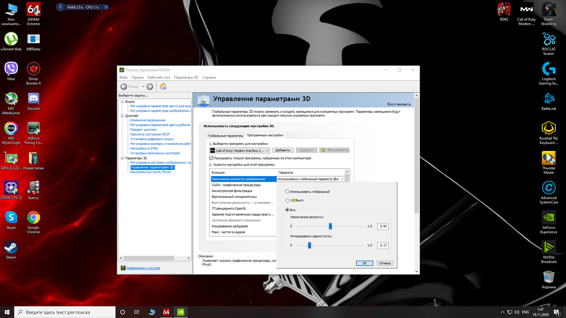Open Google Chrome desktop shortcut
The image size is (566, 318).
(33, 222)
